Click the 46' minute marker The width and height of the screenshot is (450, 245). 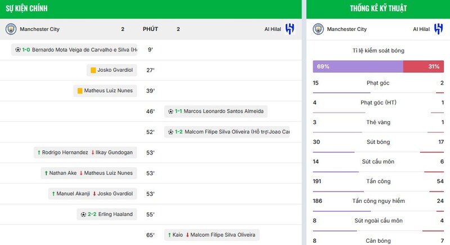coord(150,112)
